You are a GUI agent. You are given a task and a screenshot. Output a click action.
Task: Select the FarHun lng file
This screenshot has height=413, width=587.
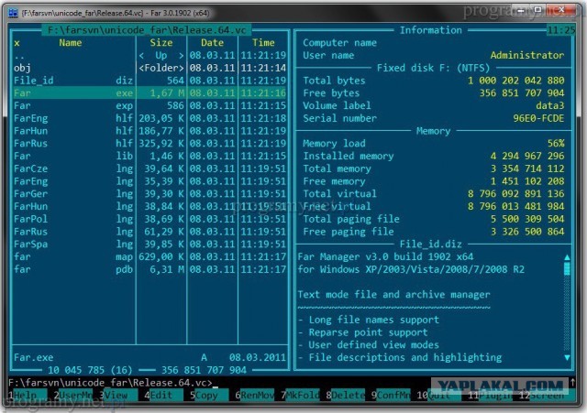tap(150, 206)
